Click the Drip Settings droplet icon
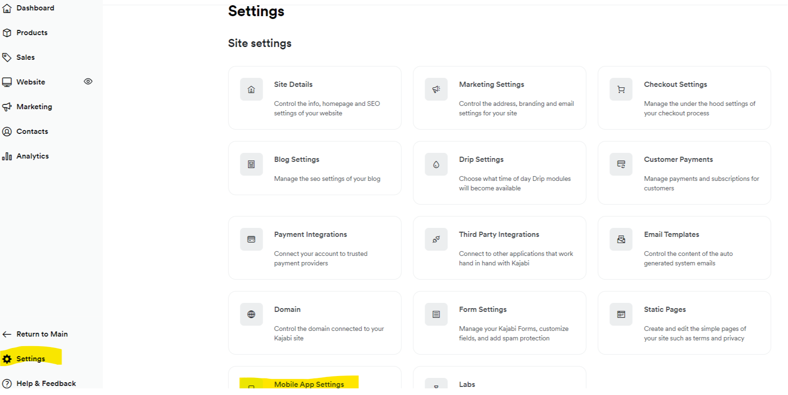788x395 pixels. 436,164
